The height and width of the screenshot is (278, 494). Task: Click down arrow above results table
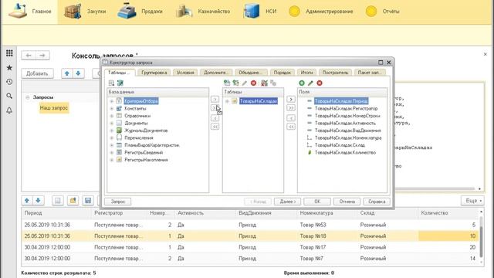(x=38, y=201)
